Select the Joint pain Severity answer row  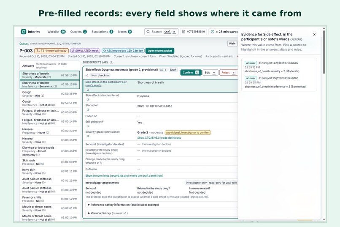[x=50, y=181]
